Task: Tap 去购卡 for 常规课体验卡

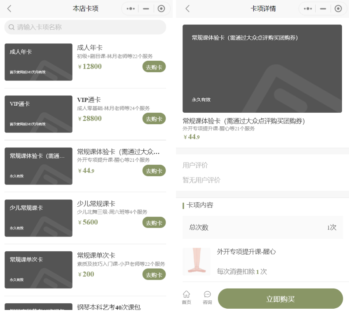Action: pos(154,170)
